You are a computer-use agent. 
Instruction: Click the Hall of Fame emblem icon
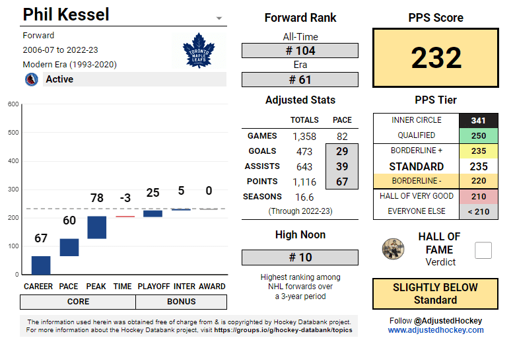pyautogui.click(x=31, y=79)
